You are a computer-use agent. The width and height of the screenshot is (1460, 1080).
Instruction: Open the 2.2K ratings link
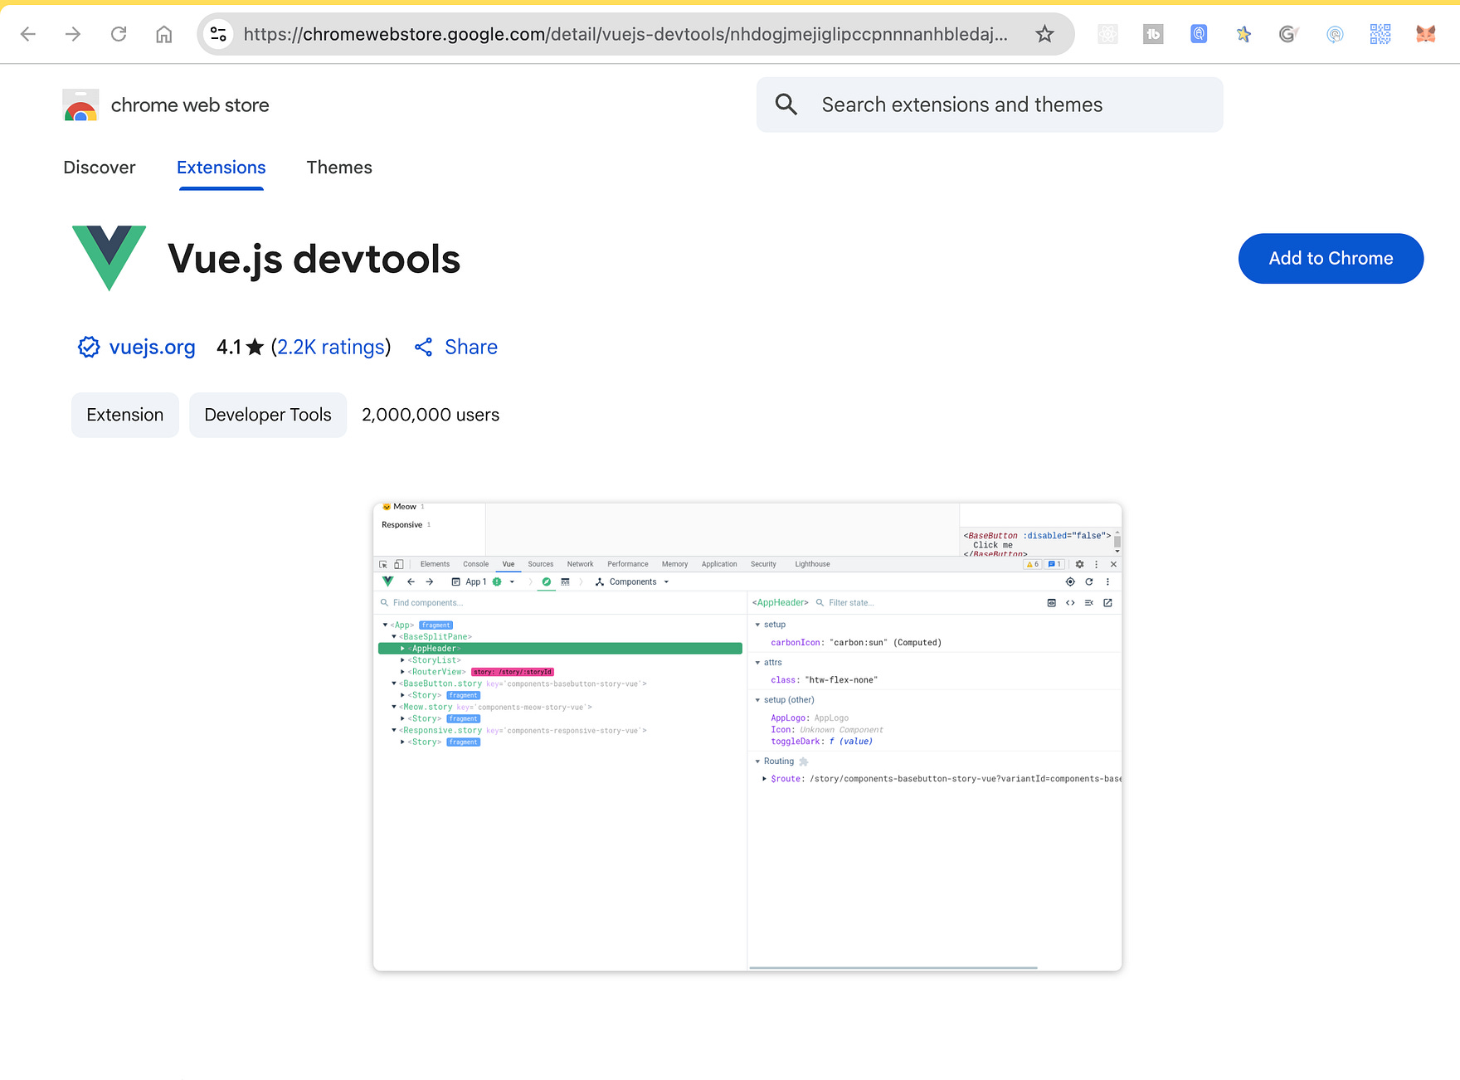pos(330,347)
